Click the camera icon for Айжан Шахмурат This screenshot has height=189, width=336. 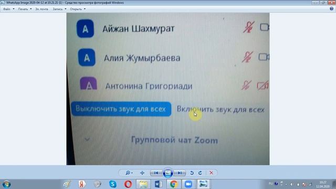[x=265, y=27]
